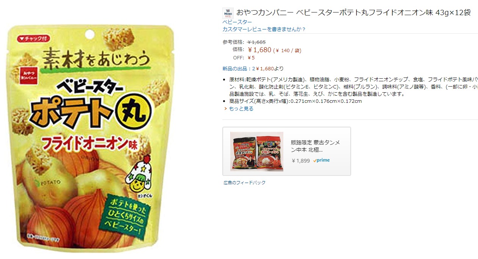Image resolution: width=478 pixels, height=259 pixels.
Task: Click the prime badge in ad
Action: coord(321,160)
